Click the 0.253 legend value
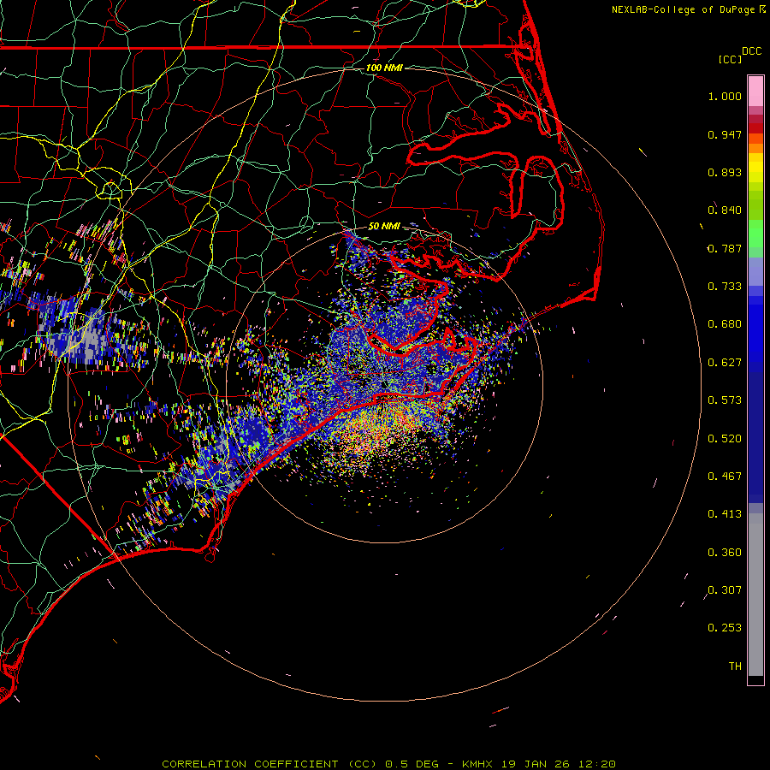Screen dimensions: 770x770 tap(725, 628)
